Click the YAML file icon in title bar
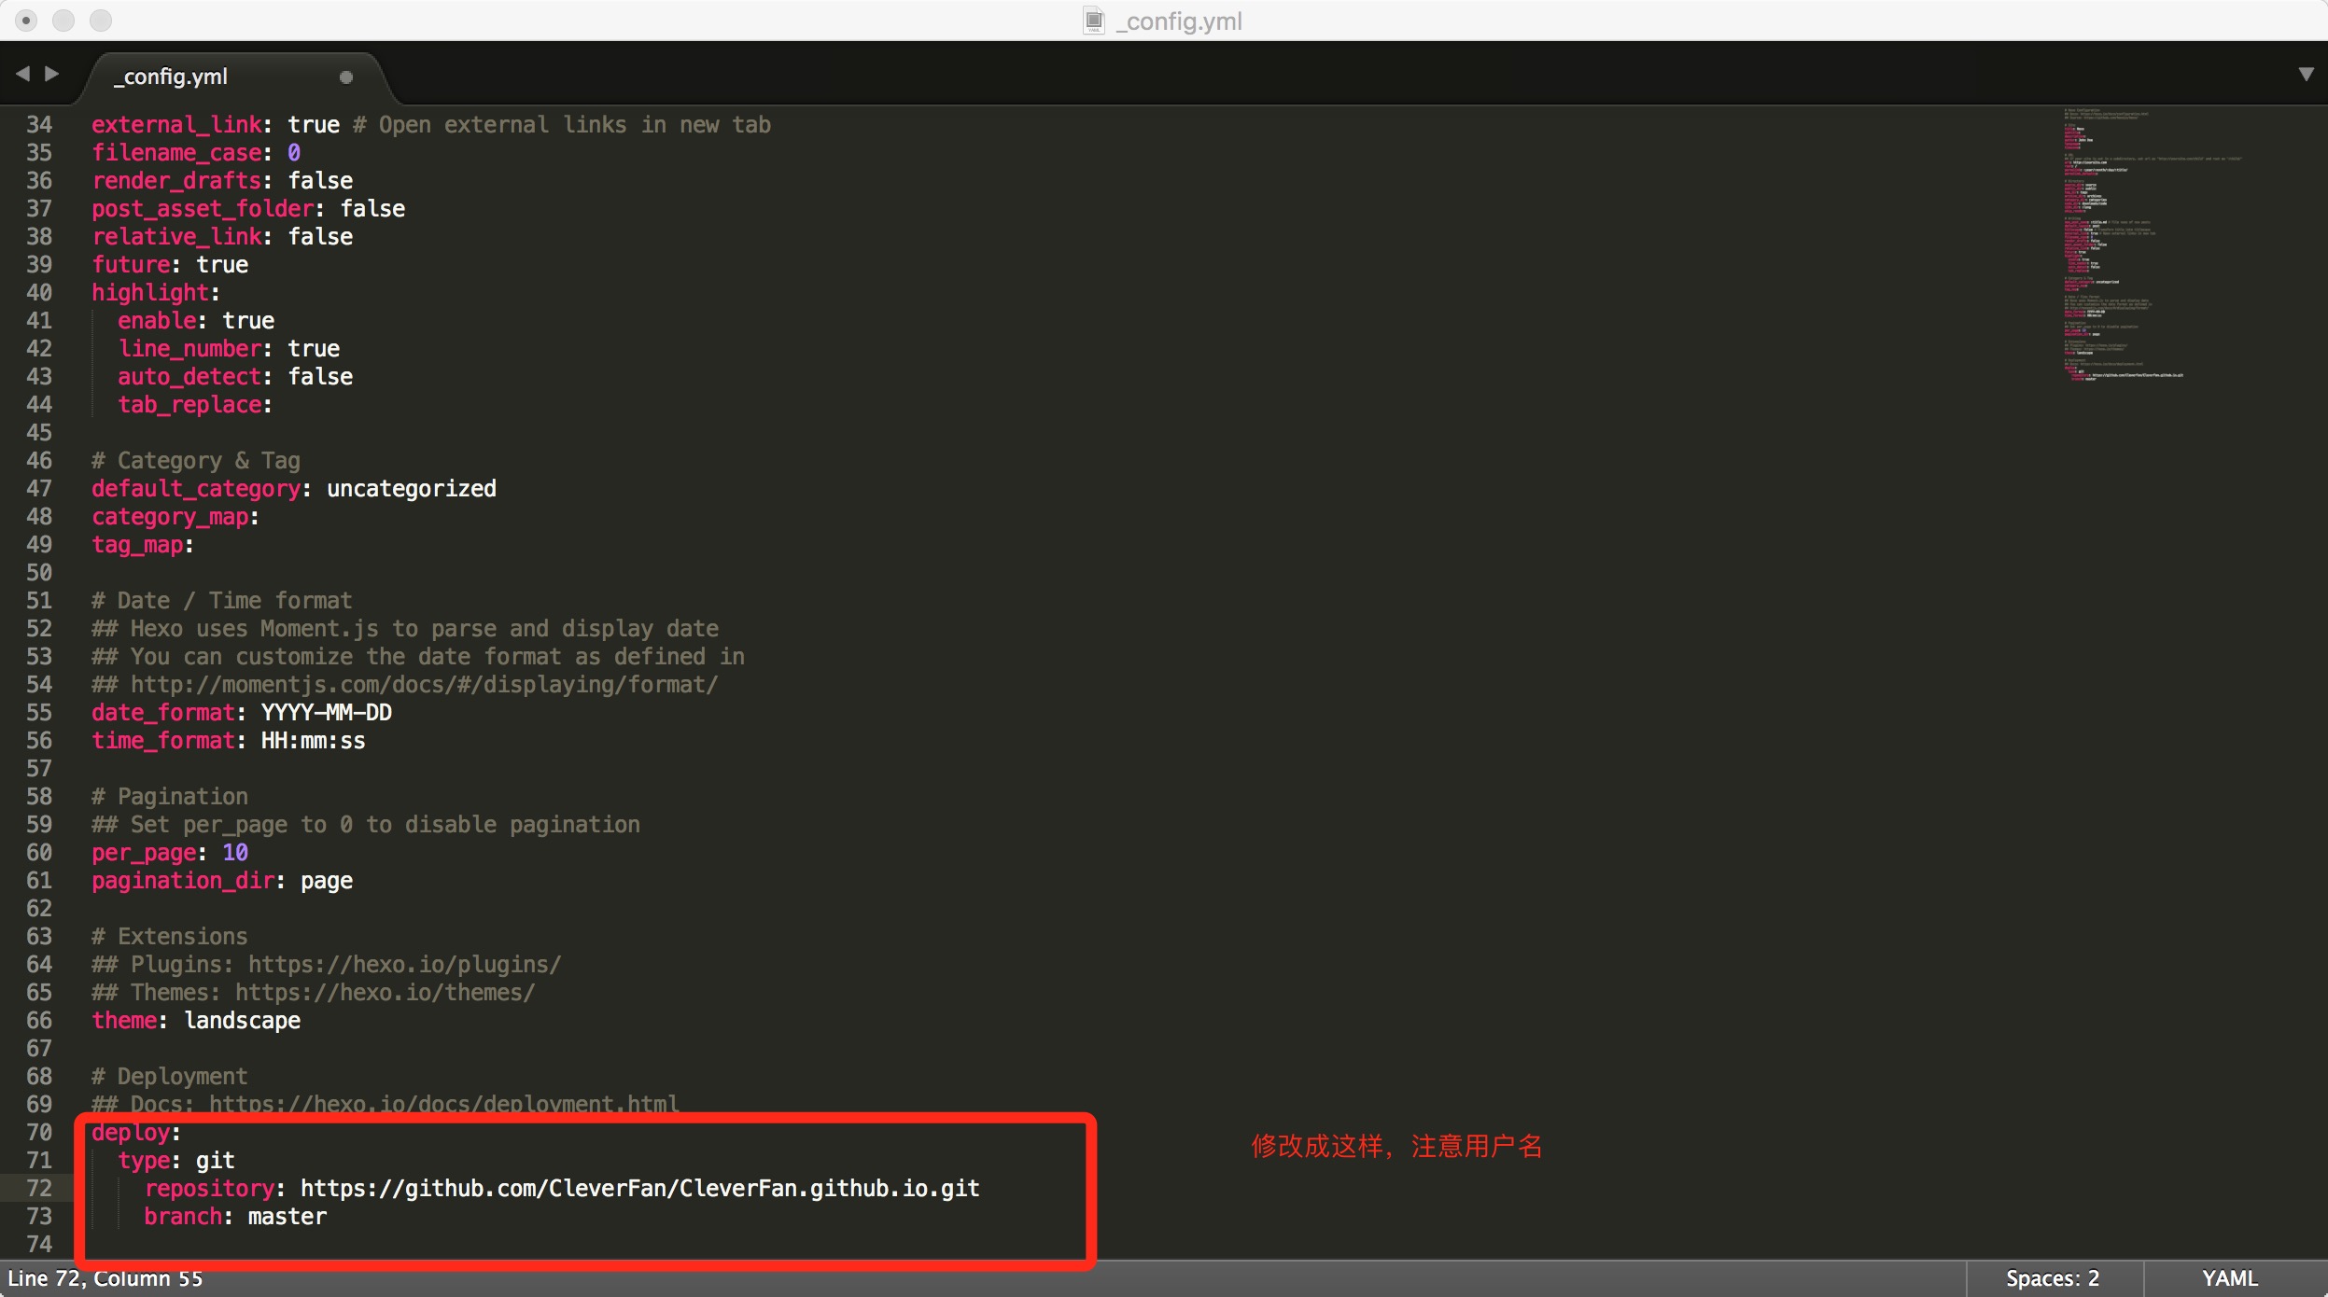 tap(1094, 21)
